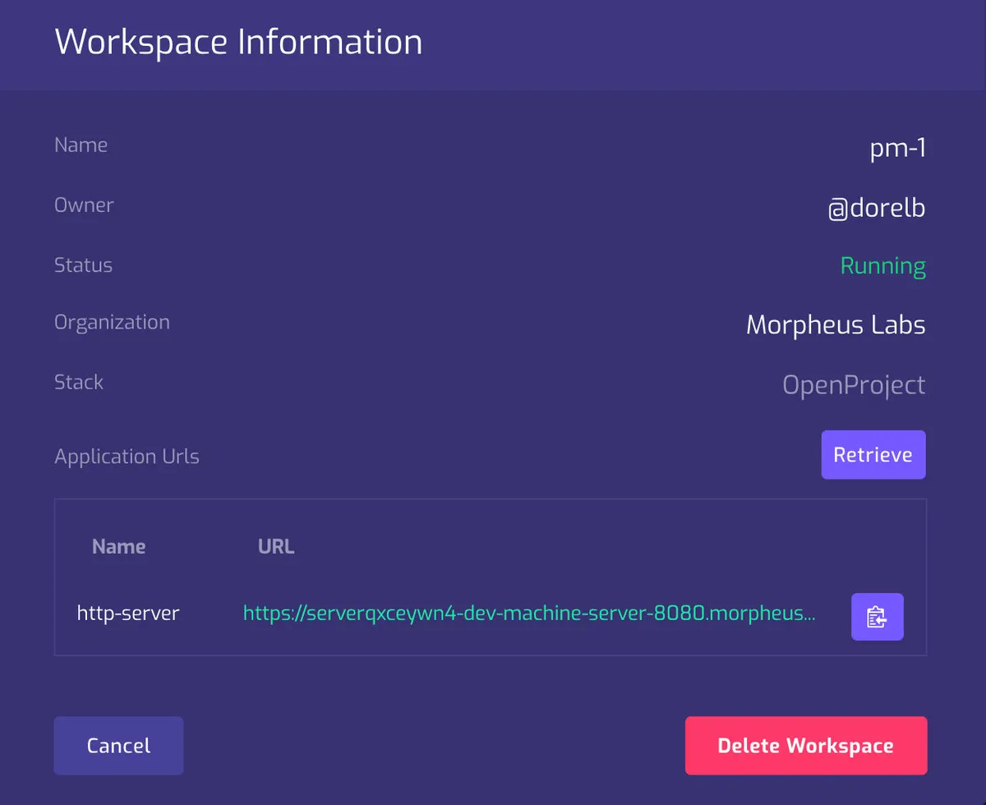Viewport: 986px width, 805px height.
Task: Click the Name field label at top
Action: 81,145
